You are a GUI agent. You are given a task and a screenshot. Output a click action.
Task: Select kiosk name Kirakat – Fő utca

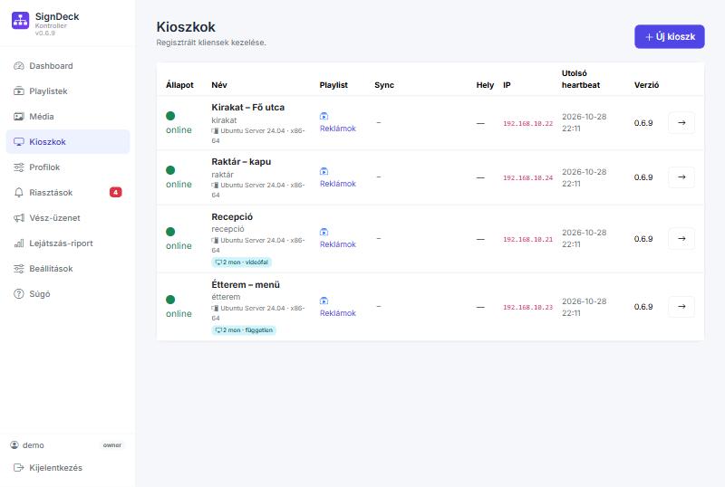pos(247,107)
